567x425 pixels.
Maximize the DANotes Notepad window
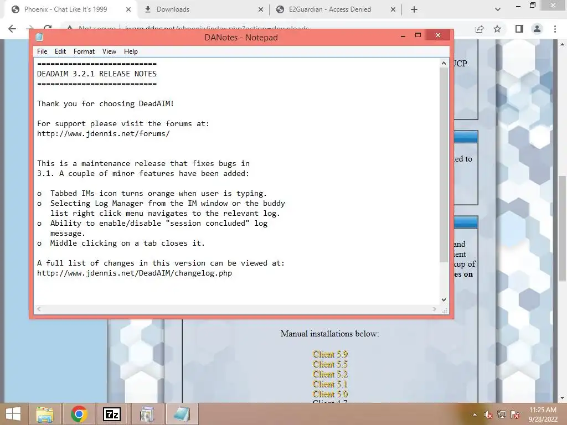[418, 35]
